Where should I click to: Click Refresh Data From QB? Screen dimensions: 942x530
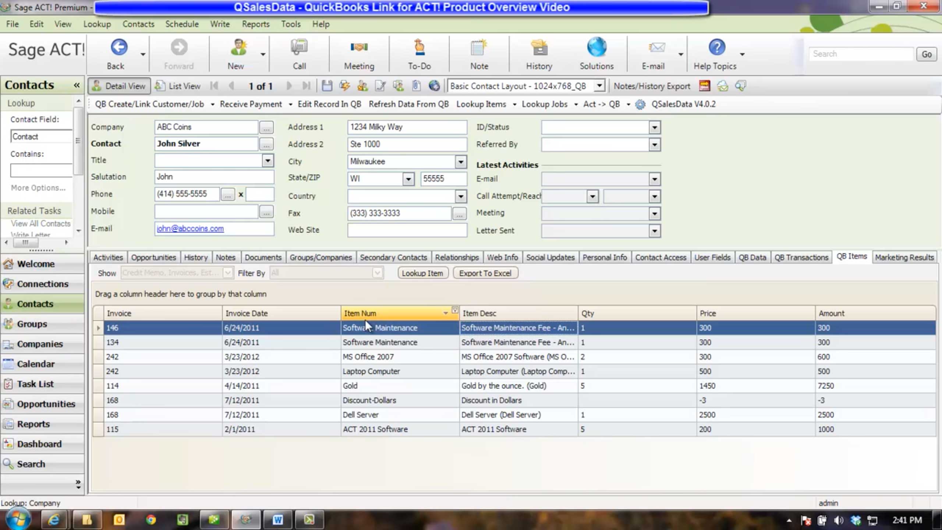coord(409,105)
